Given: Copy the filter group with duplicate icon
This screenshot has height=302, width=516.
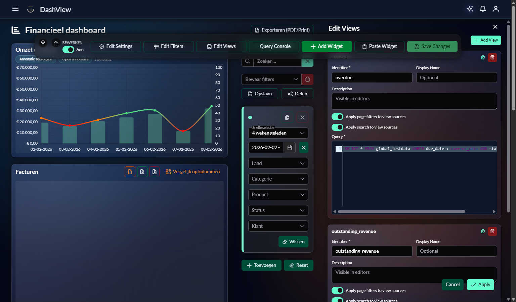Looking at the screenshot, I should (x=287, y=117).
